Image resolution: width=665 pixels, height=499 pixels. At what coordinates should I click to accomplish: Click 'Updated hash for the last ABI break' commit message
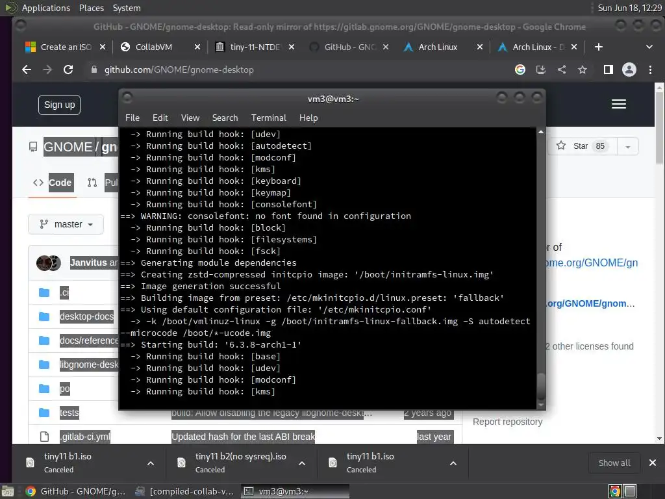pyautogui.click(x=243, y=437)
